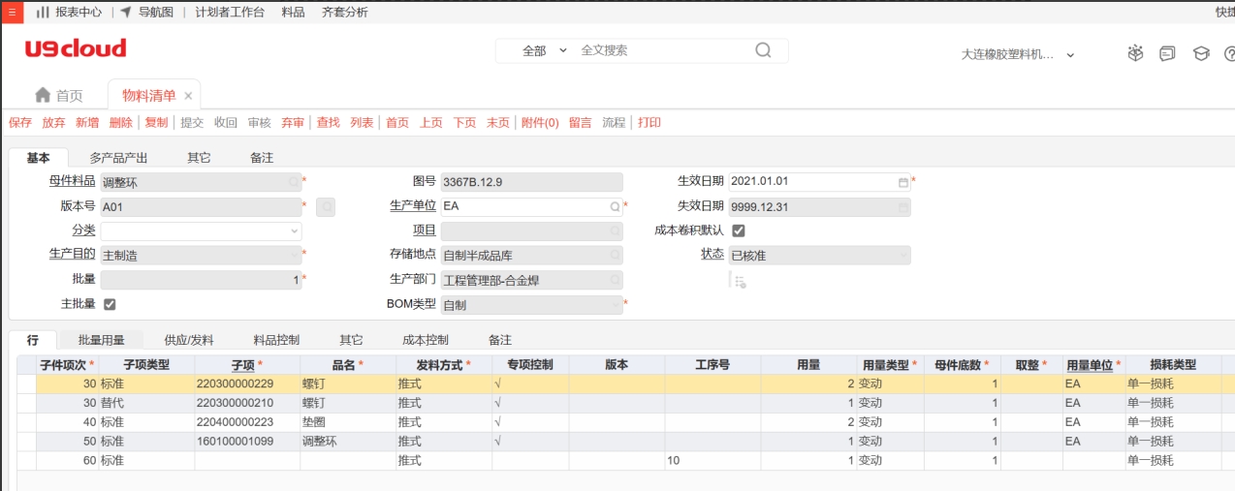Click 列表 toolbar button
Viewport: 1235px width, 491px height.
click(362, 123)
